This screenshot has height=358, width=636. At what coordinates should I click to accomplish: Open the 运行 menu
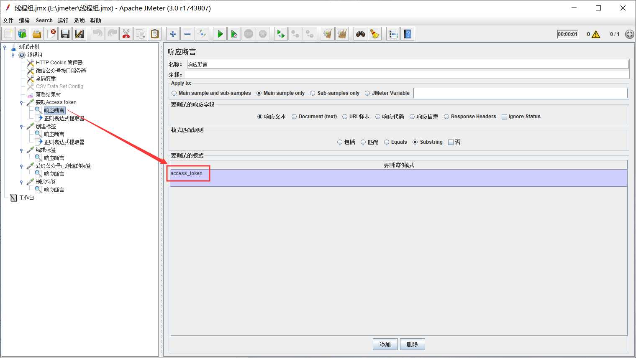(63, 20)
